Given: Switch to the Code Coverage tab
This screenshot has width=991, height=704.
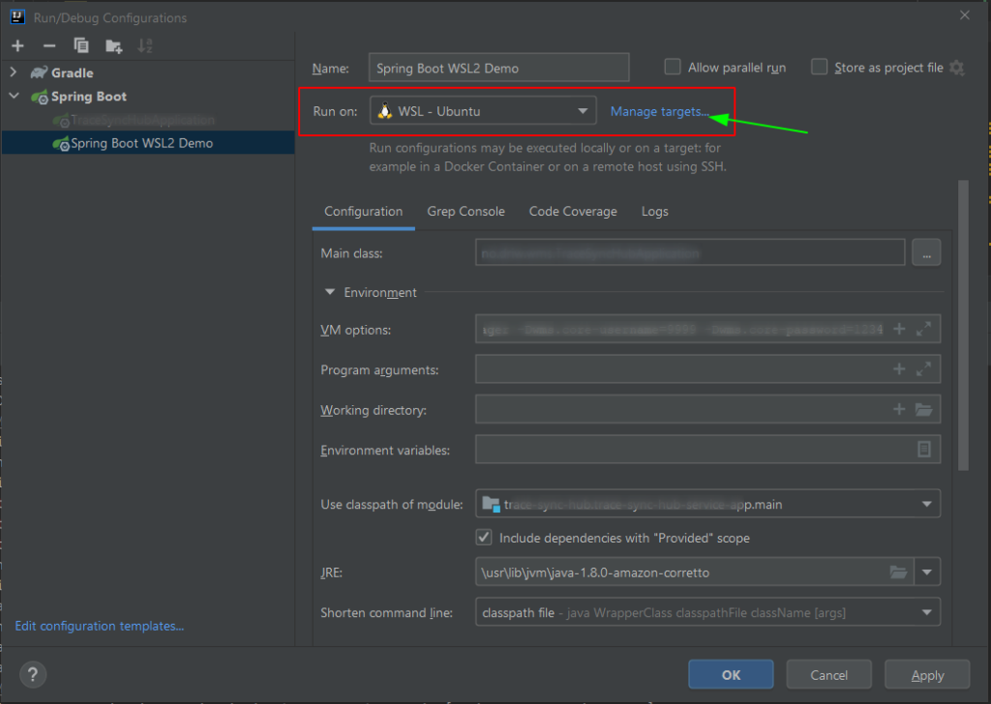Looking at the screenshot, I should tap(573, 212).
